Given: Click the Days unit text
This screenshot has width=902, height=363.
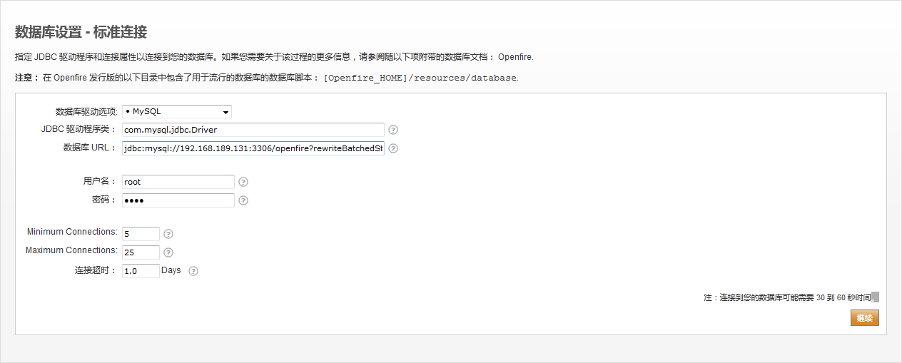Looking at the screenshot, I should (x=171, y=270).
